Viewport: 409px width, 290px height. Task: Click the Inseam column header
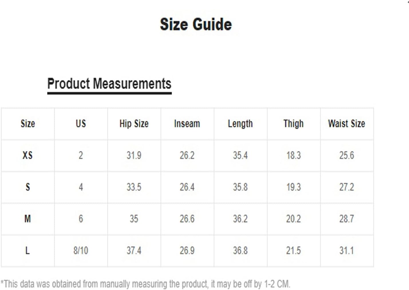(187, 124)
